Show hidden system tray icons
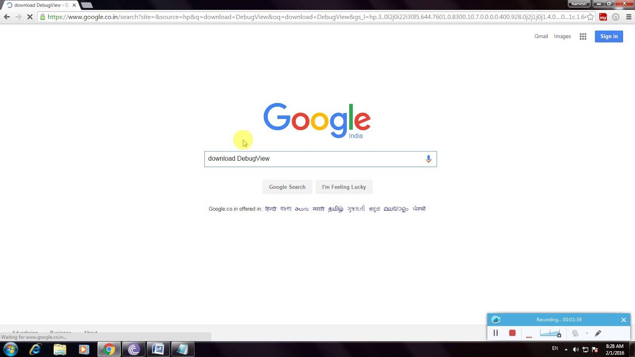The image size is (635, 357). (x=566, y=350)
